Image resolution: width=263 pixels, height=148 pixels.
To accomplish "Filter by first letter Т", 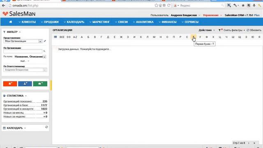I will pos(194,37).
